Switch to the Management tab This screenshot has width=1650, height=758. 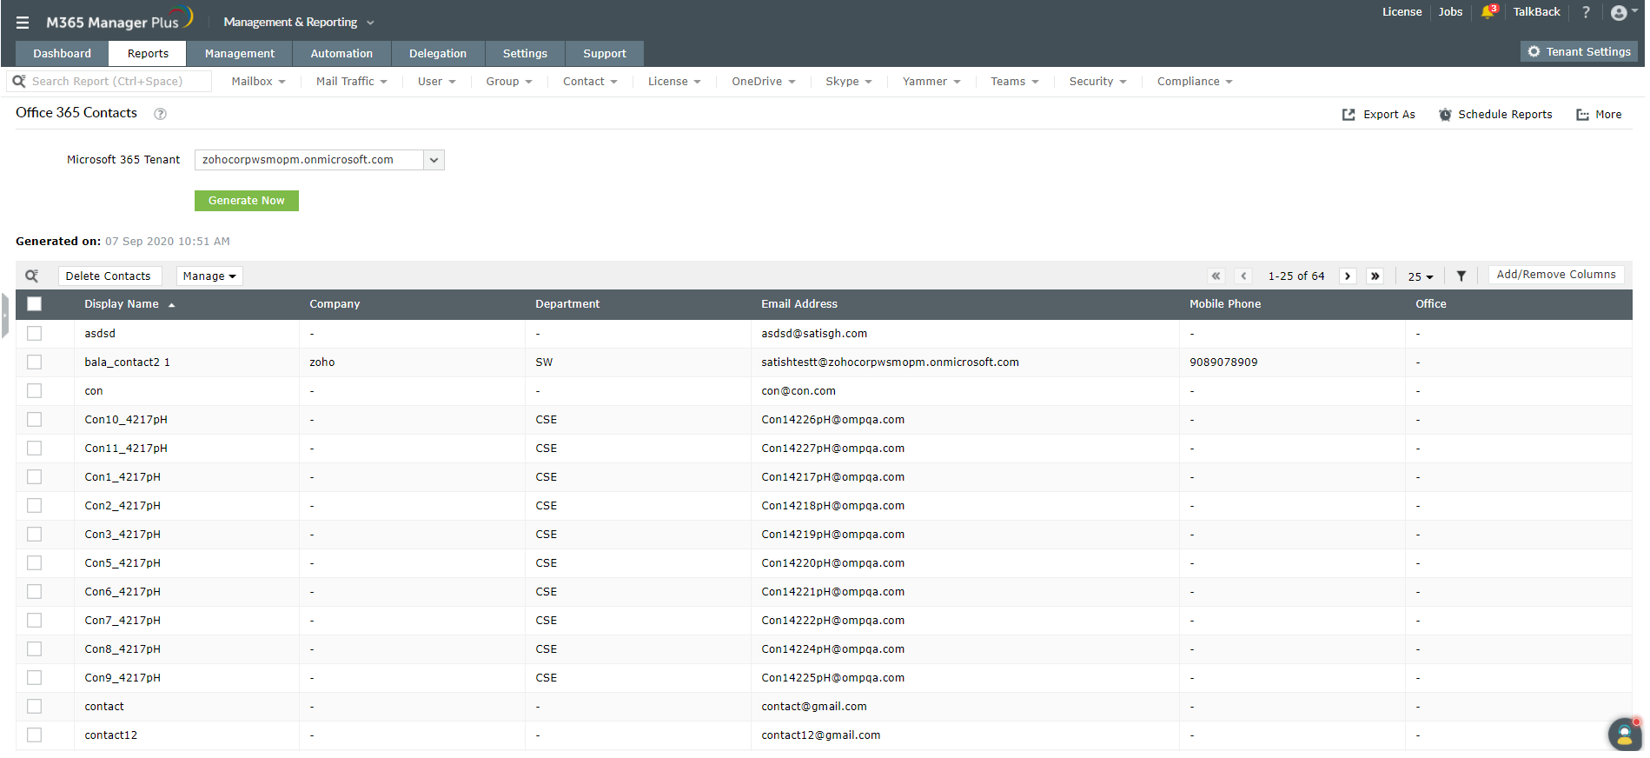(x=240, y=54)
